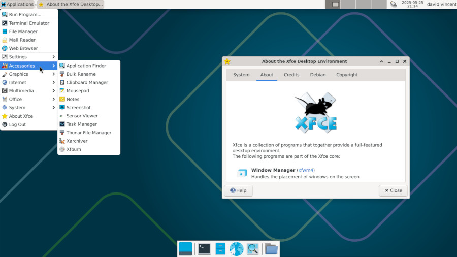The width and height of the screenshot is (457, 257).
Task: Switch to the Credits tab
Action: click(x=291, y=75)
